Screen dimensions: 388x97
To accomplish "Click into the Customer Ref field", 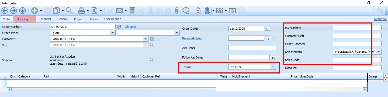I will (x=357, y=36).
